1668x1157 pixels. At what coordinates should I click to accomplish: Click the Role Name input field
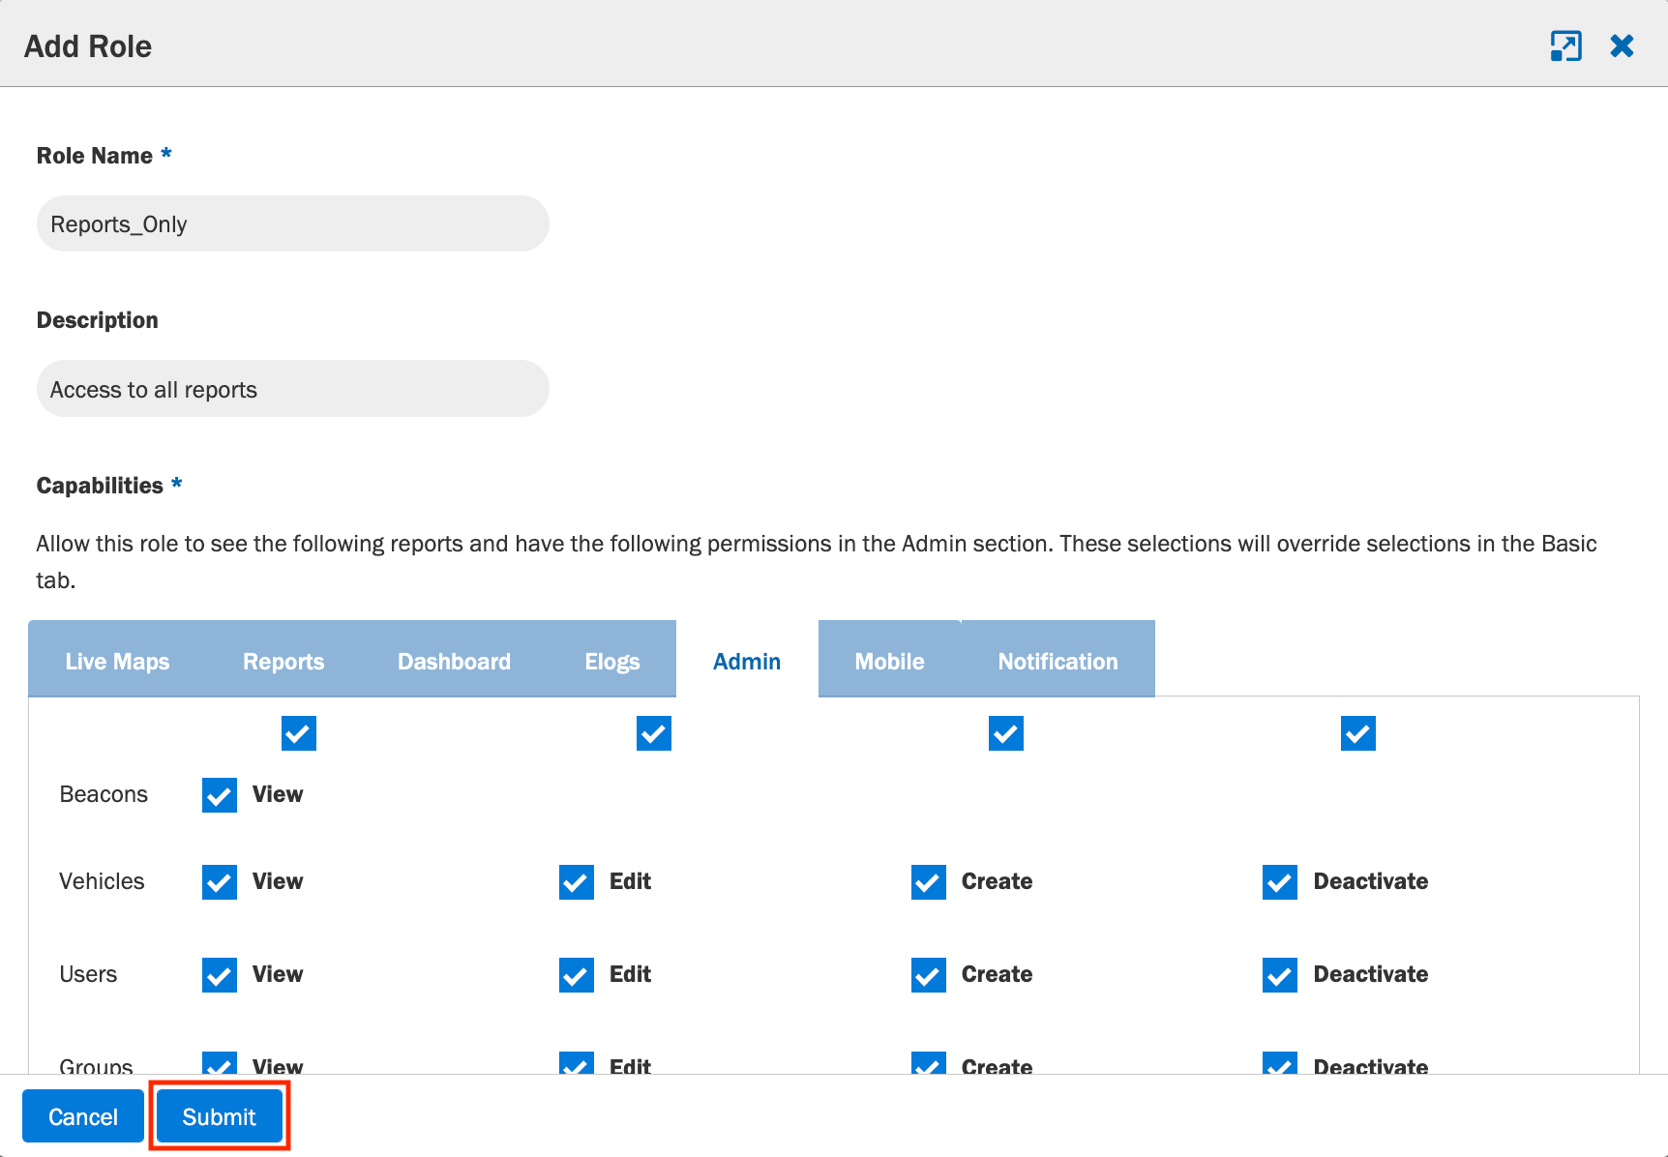[293, 223]
